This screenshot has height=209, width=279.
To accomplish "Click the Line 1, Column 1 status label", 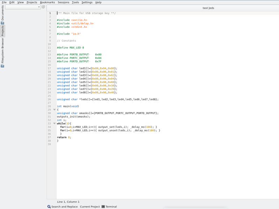I will (x=68, y=202).
